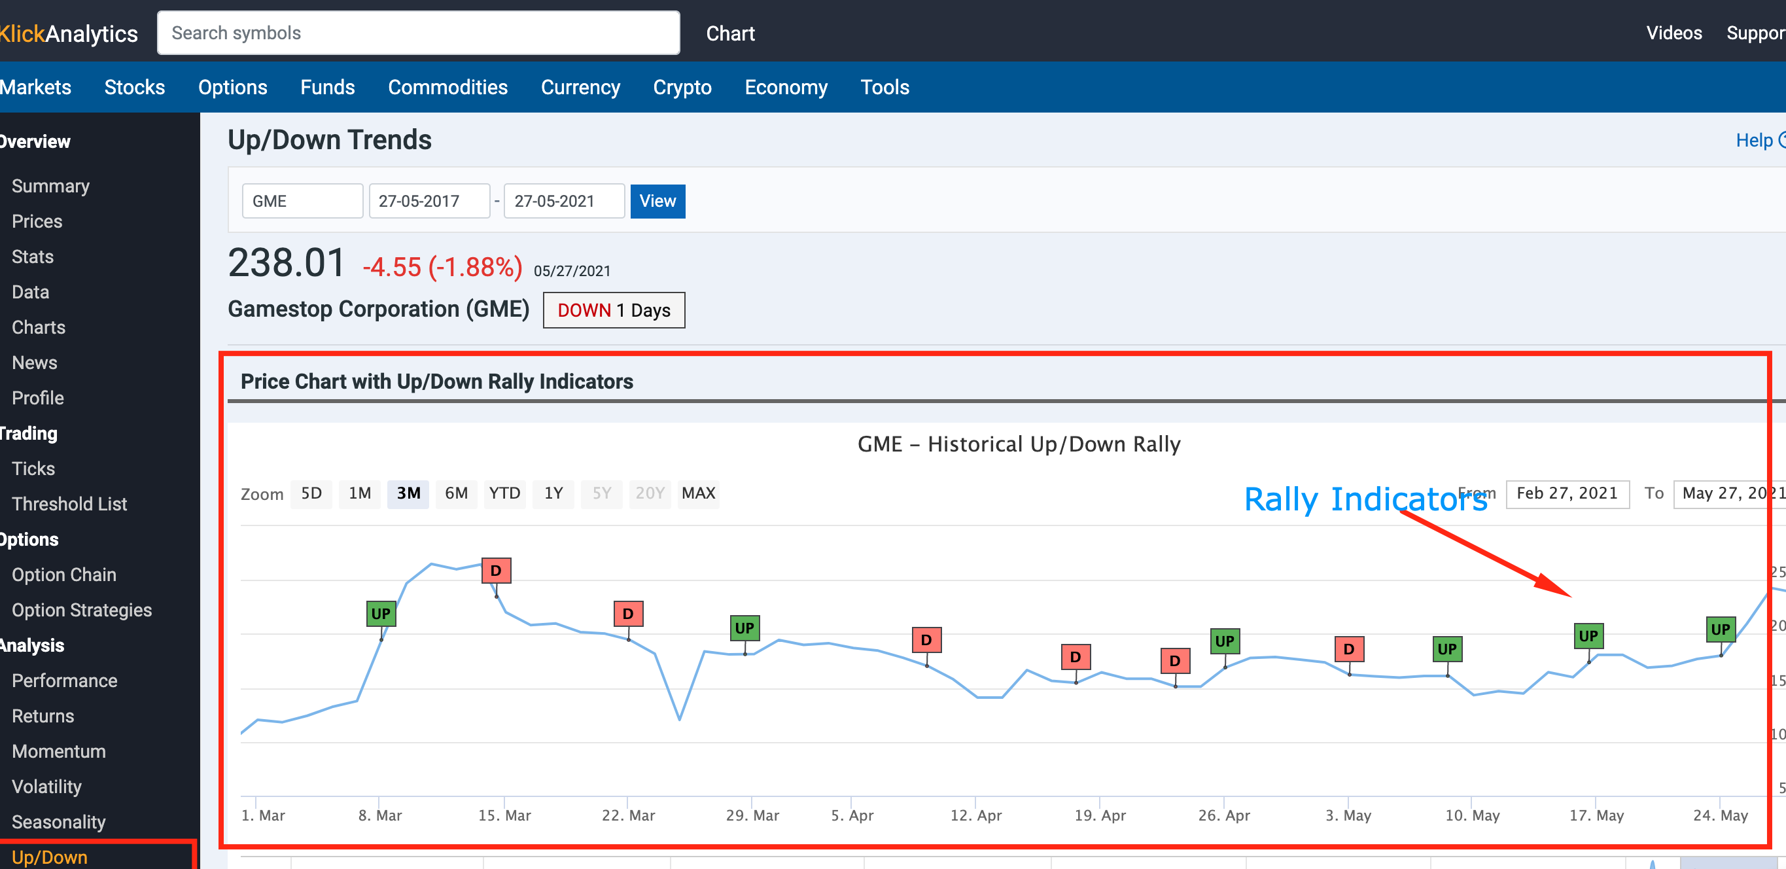
Task: Click the D marker before 12. Apr
Action: 926,640
